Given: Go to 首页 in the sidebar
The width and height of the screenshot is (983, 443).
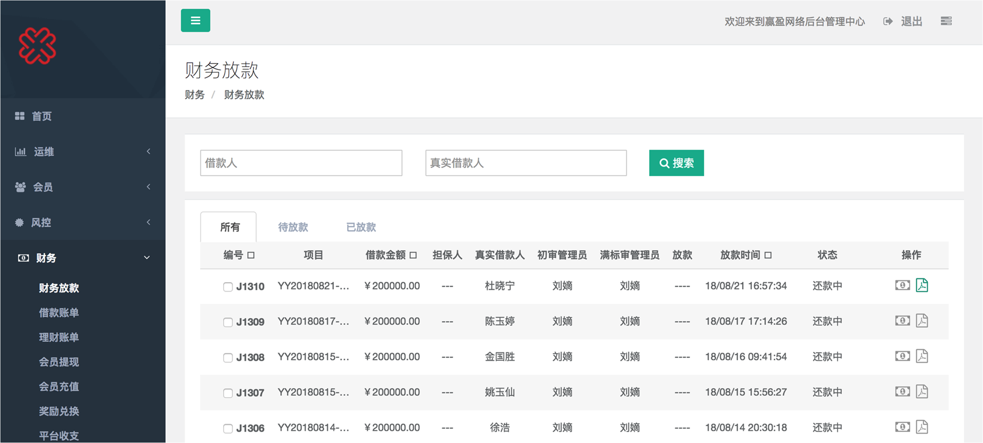Looking at the screenshot, I should click(42, 116).
